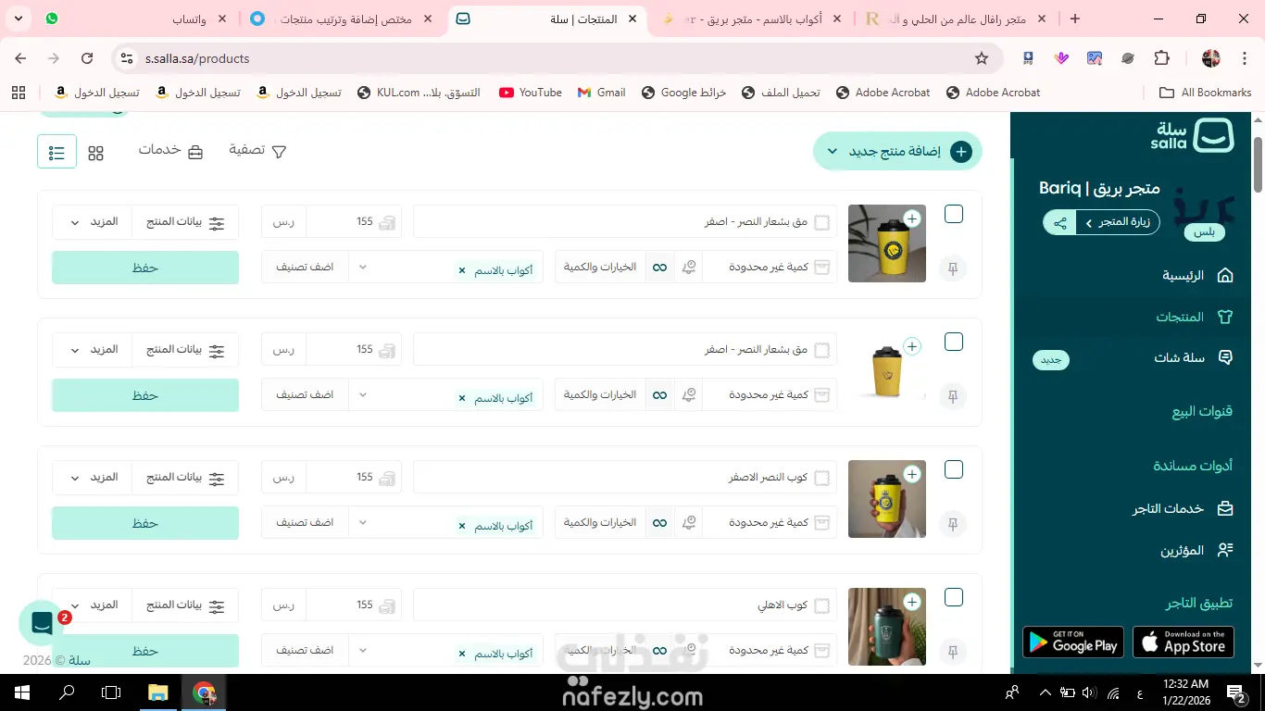Open the Gmail bookmark
The height and width of the screenshot is (711, 1265).
[601, 93]
